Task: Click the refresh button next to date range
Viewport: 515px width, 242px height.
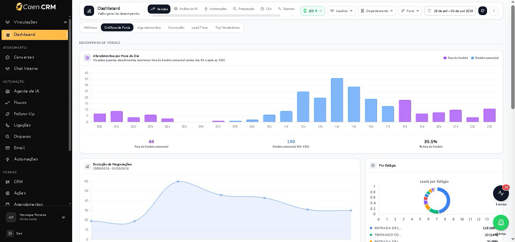Action: 483,11
